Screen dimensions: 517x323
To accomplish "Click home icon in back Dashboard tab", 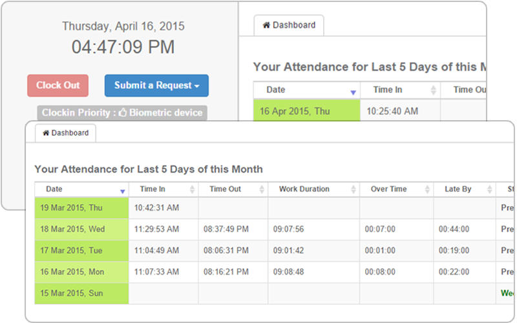I will click(x=266, y=25).
